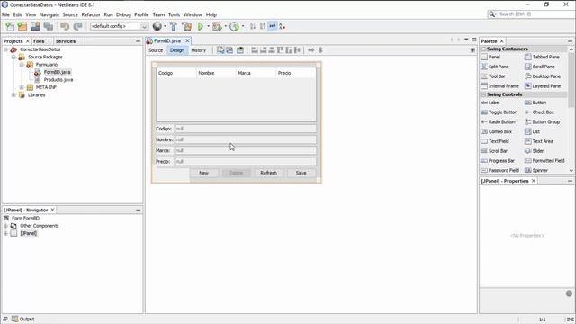Screen dimensions: 576x324
Task: Select Text Field in the Palette
Action: (x=495, y=141)
